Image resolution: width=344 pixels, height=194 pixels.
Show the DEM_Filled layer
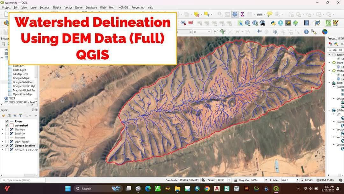tap(7, 141)
